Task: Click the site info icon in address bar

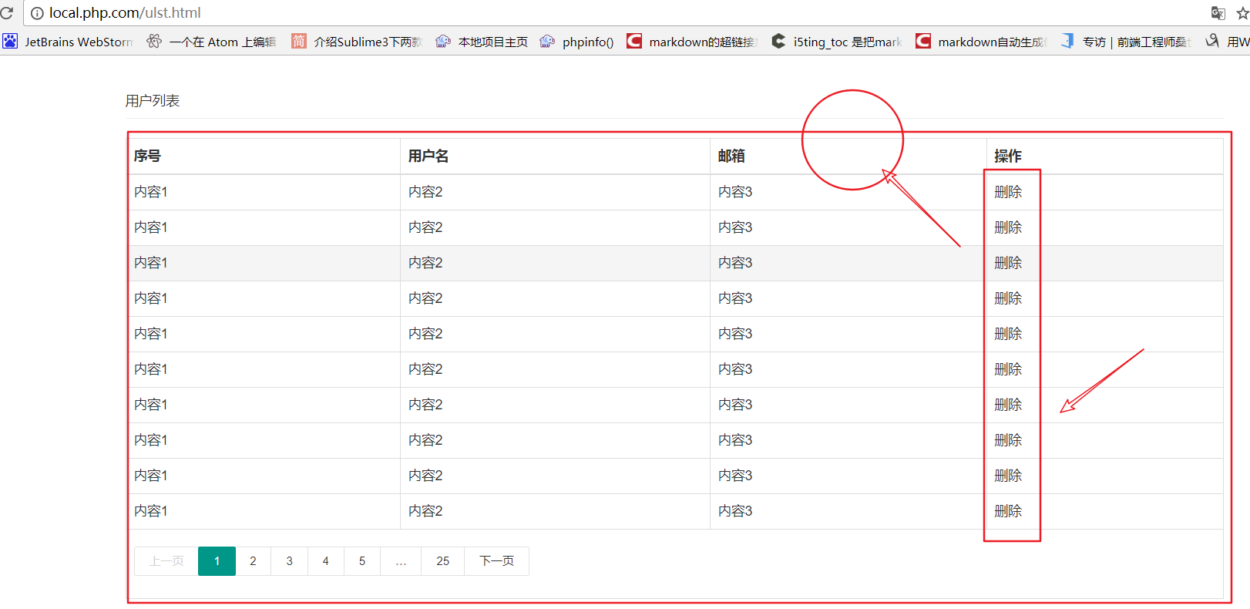Action: (37, 13)
